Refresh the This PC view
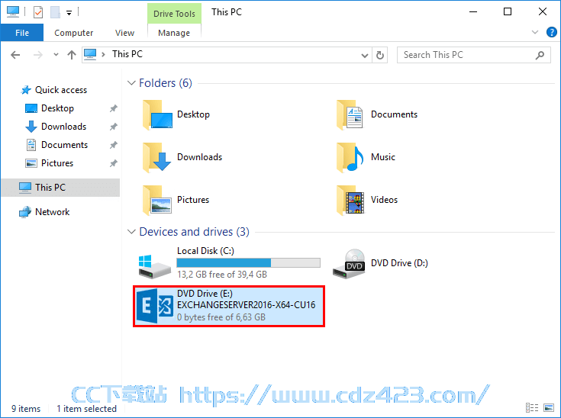This screenshot has height=418, width=561. coord(380,55)
